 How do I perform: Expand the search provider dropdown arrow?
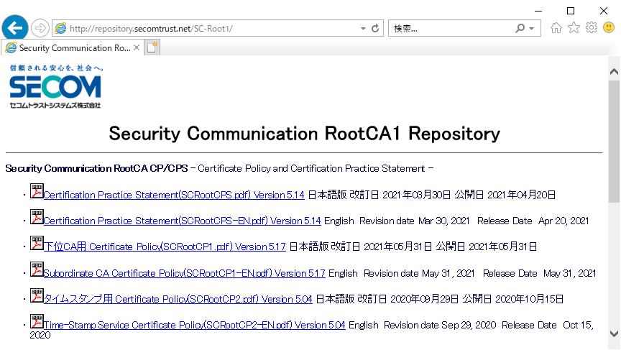point(531,29)
